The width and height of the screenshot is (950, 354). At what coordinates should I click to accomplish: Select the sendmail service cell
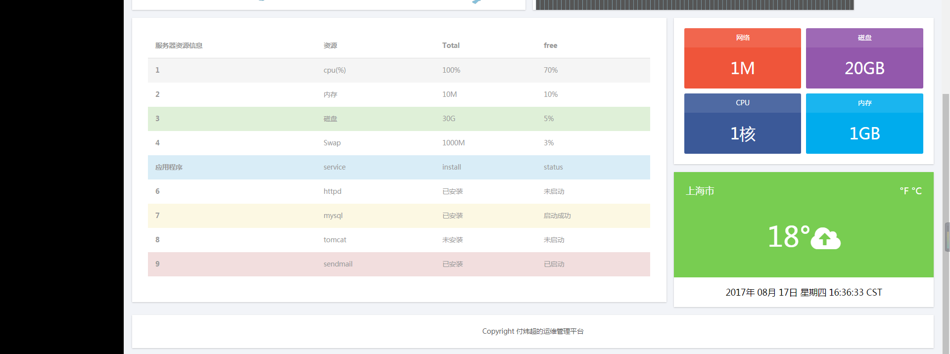(338, 264)
